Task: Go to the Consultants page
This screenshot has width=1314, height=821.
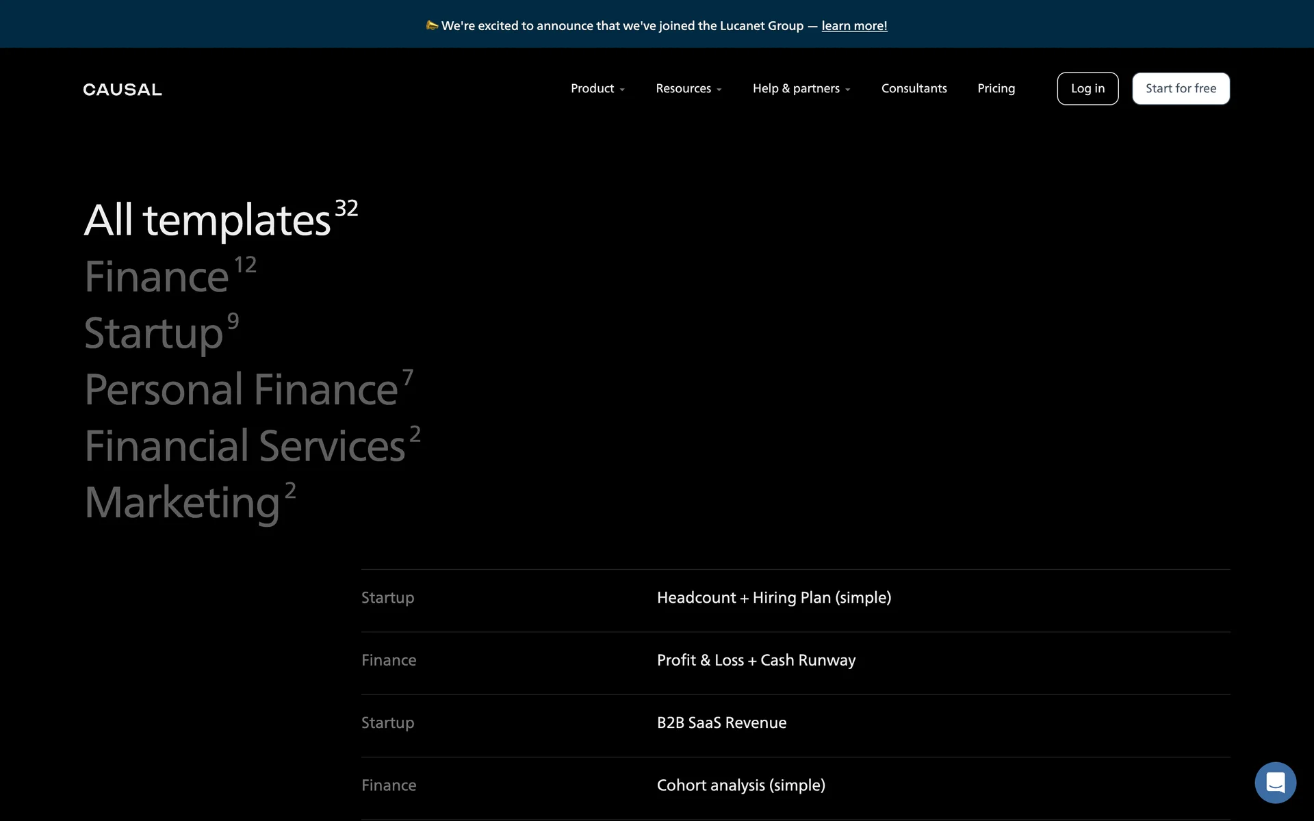Action: pos(914,88)
